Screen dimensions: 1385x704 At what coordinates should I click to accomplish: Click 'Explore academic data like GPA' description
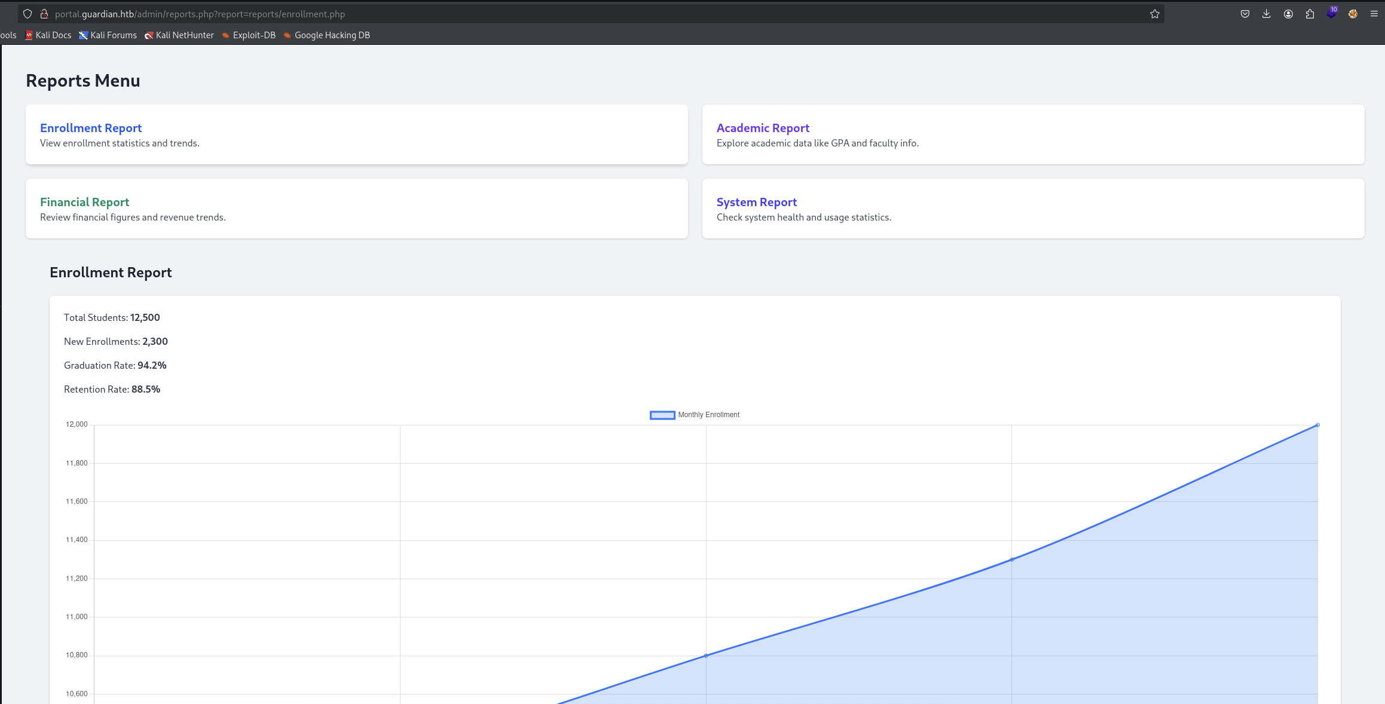818,143
